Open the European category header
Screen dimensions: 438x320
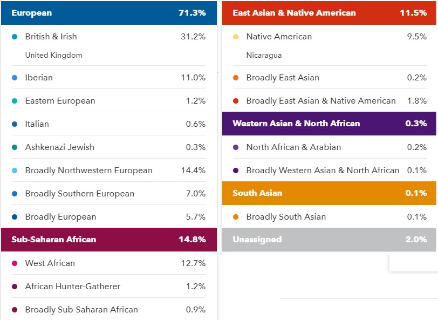(109, 13)
